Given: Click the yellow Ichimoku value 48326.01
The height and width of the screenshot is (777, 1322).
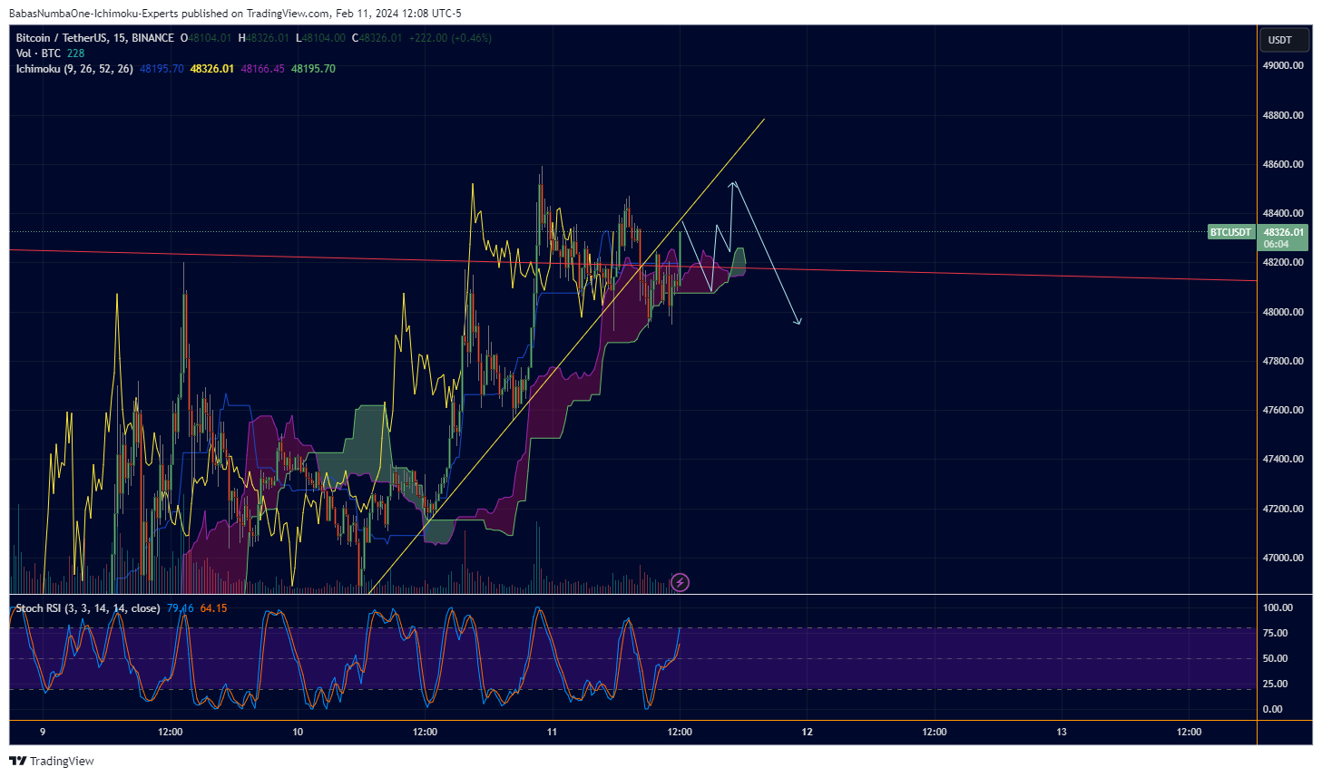Looking at the screenshot, I should click(211, 69).
